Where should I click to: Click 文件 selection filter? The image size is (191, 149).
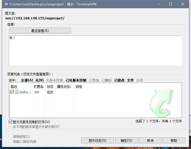pos(130,80)
